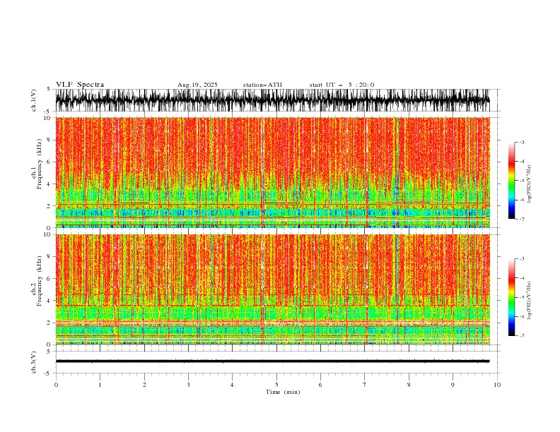Click the ch.2 color scale bar
The image size is (560, 432).
tap(511, 297)
